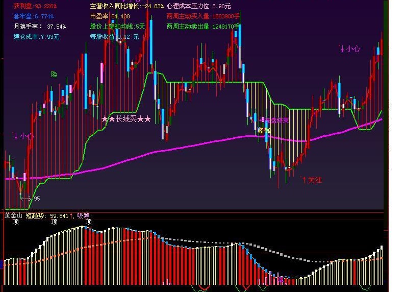Click the yellow 备钱 signal label

(265, 131)
